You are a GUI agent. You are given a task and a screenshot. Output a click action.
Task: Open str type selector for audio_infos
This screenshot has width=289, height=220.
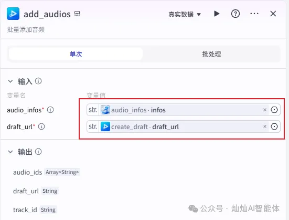[x=93, y=110]
